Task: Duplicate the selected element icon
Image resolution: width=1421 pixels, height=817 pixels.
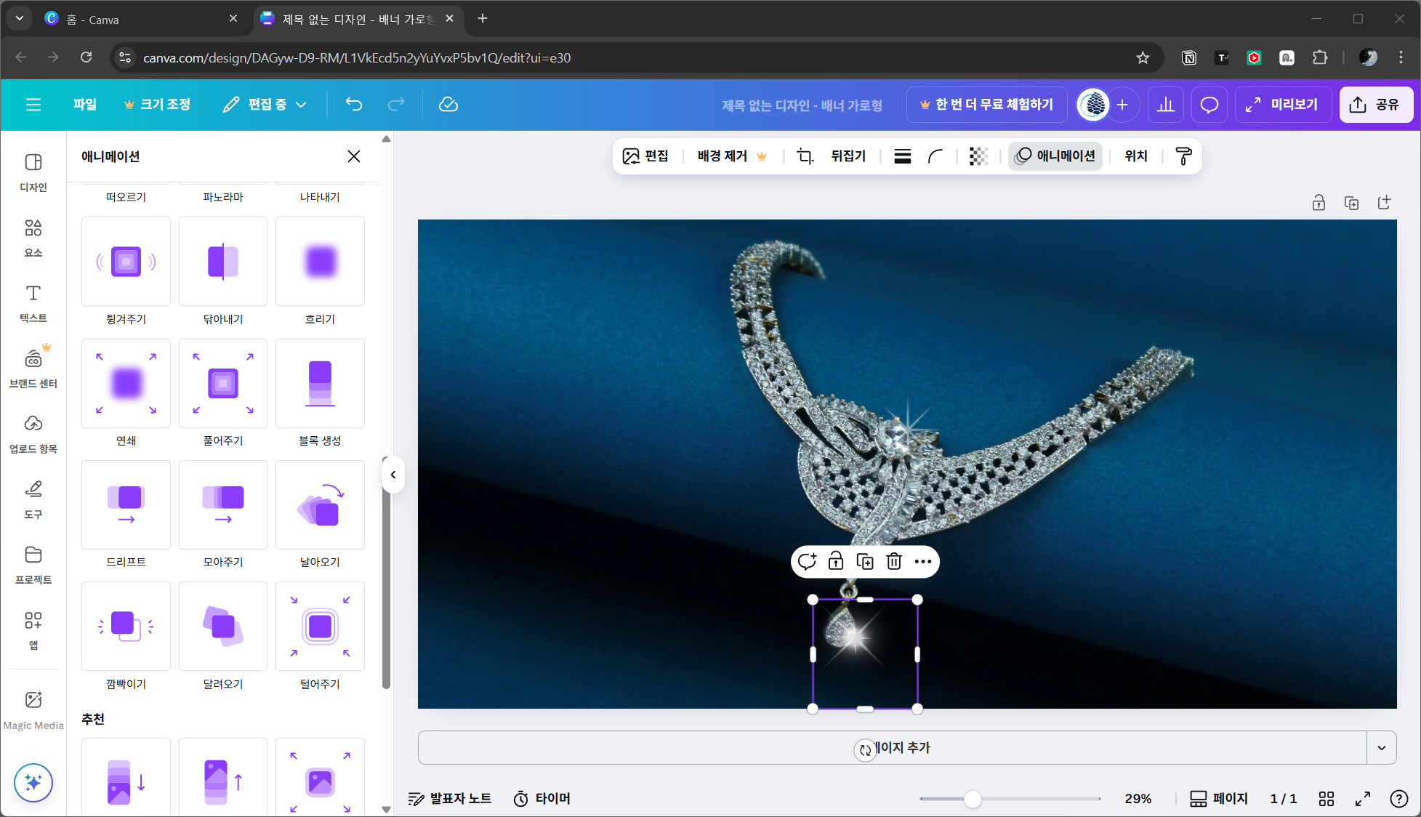Action: pyautogui.click(x=865, y=561)
